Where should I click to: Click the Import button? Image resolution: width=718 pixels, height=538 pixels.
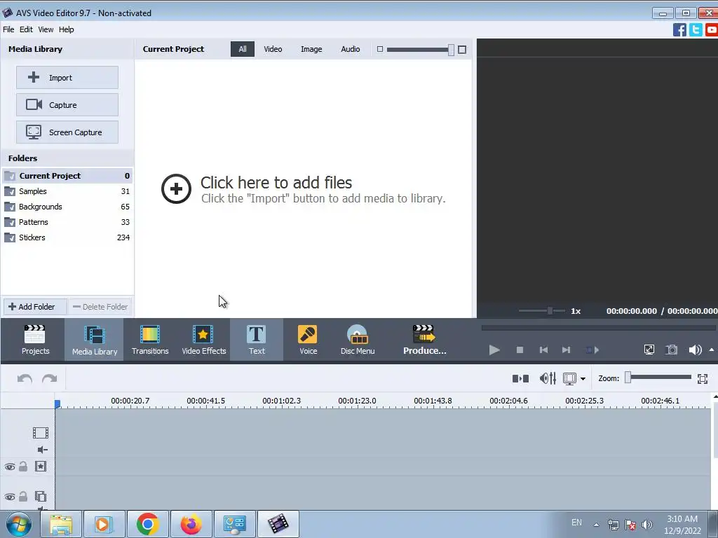67,77
